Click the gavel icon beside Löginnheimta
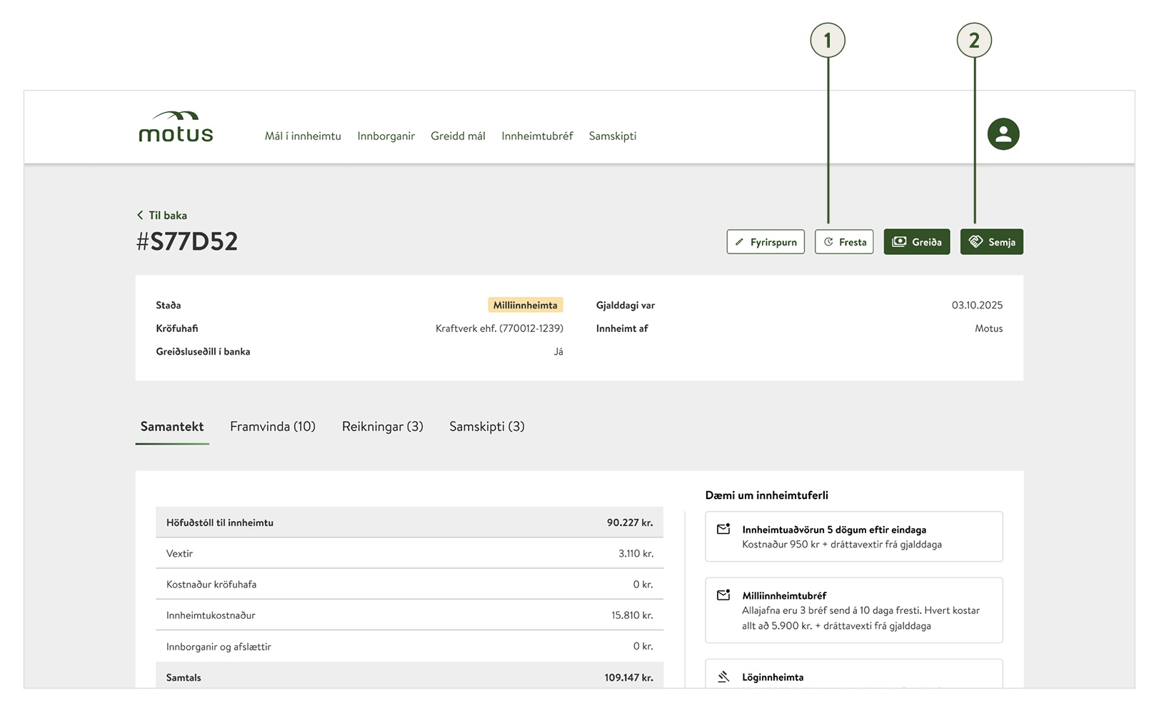The image size is (1159, 711). (723, 677)
